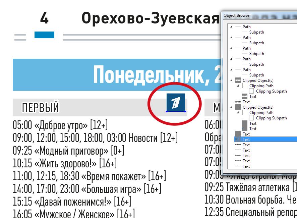Screen dimensions: 297x218
Task: Click the first Clipped Object(s) thumbnail icon
Action: [x=237, y=80]
